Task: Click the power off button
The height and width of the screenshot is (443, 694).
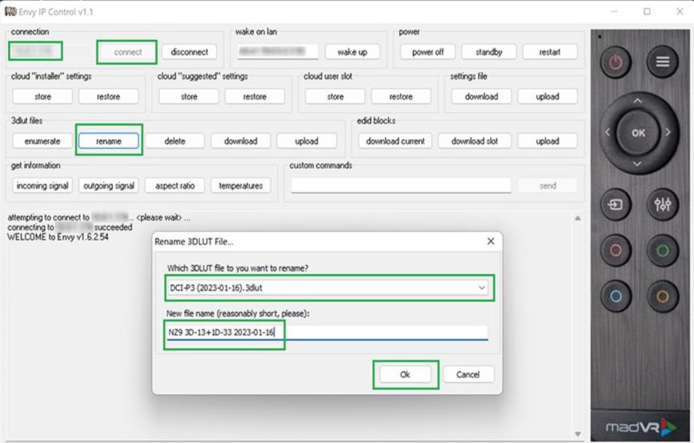Action: (x=428, y=52)
